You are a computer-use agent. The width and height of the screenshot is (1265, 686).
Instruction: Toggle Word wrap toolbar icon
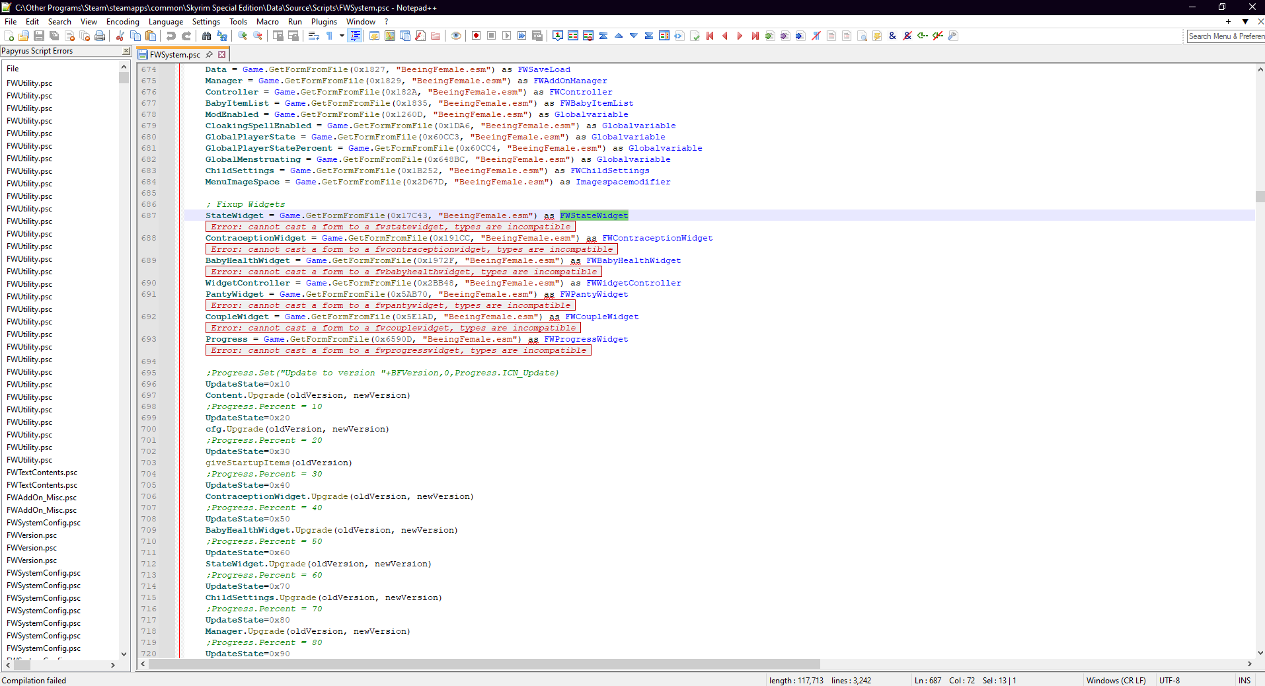click(x=314, y=36)
